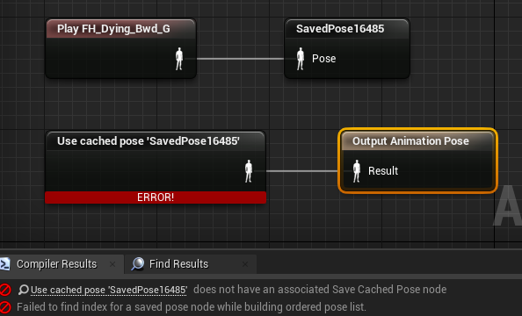Screen dimensions: 522x316
Task: Close the Compiler Results tab
Action: (x=112, y=264)
